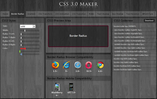Open the Box Shadow tab
Screen dimensions: 157x99
pyautogui.click(x=118, y=14)
